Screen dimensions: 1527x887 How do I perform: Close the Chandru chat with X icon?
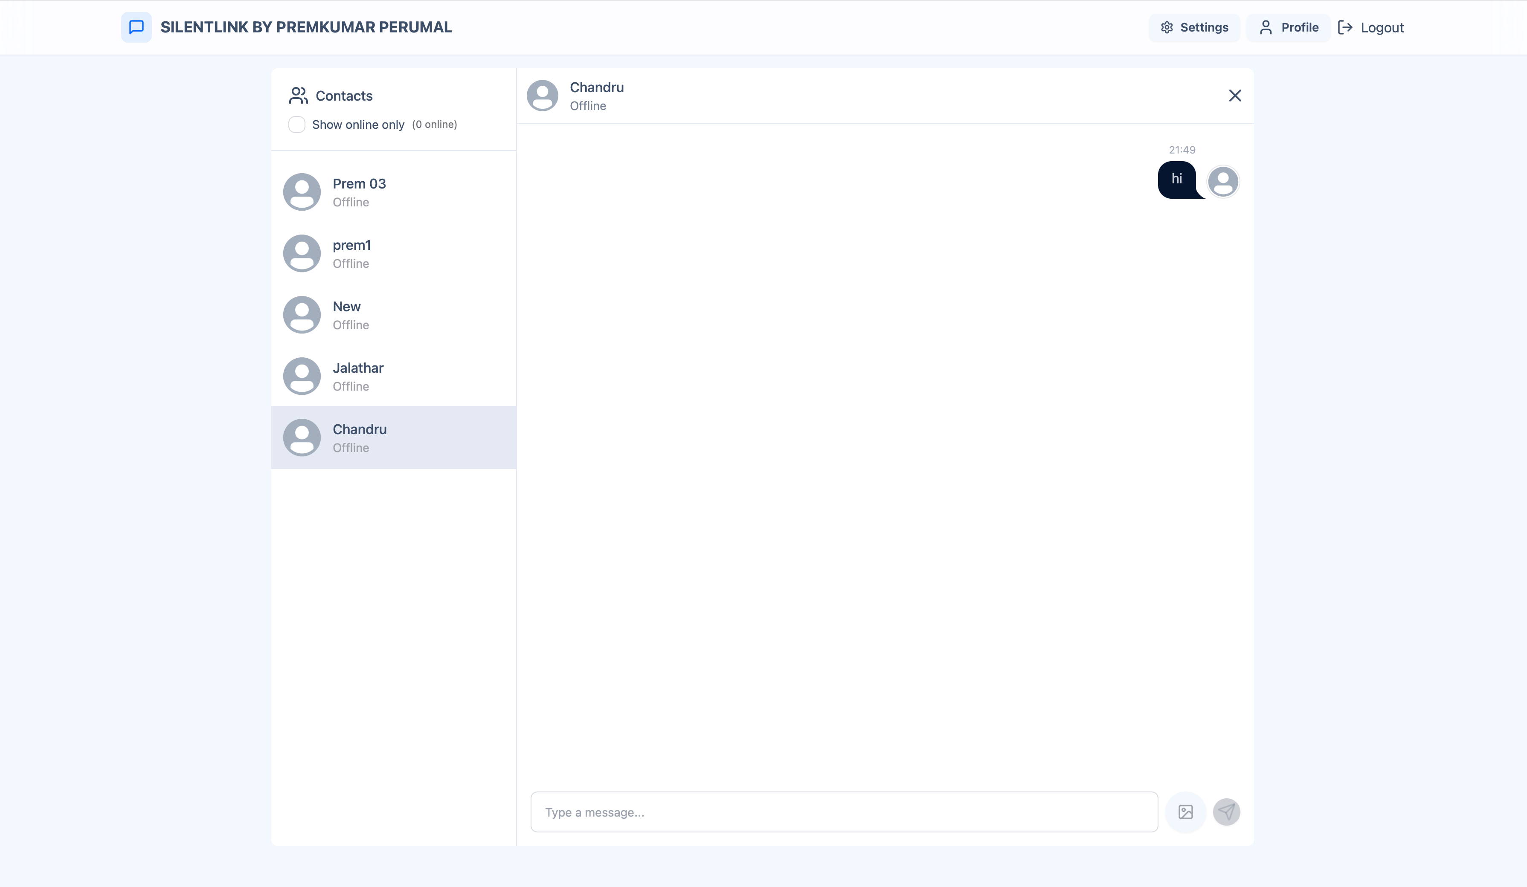click(1234, 96)
